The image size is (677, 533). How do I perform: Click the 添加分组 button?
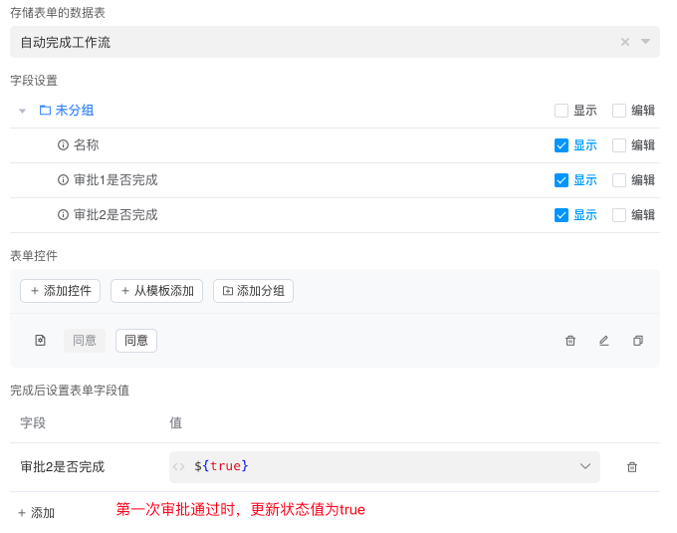pos(253,291)
